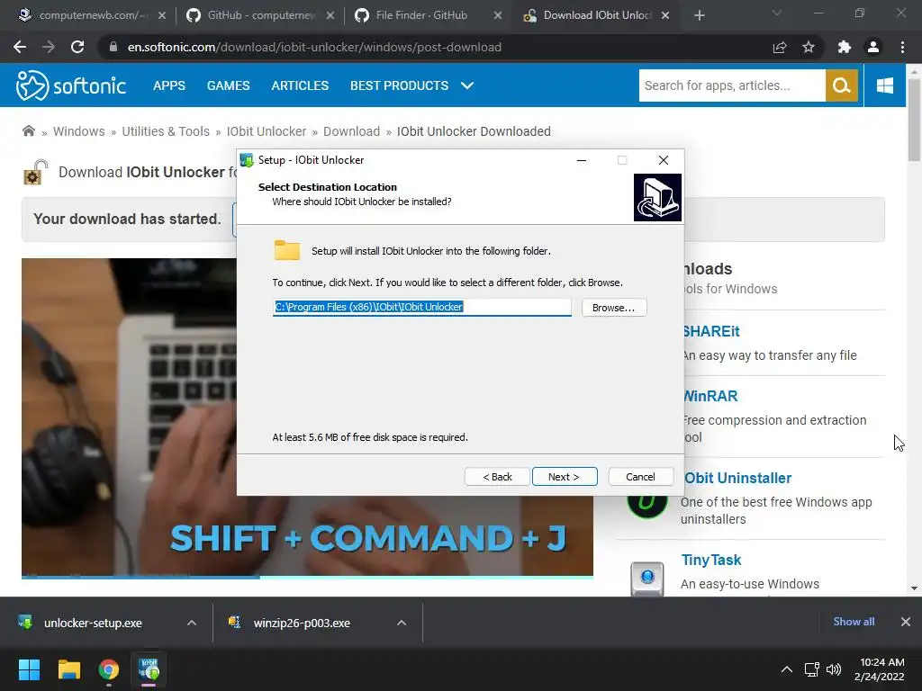Click the video thumbnail on the page
The image size is (922, 691).
click(307, 417)
